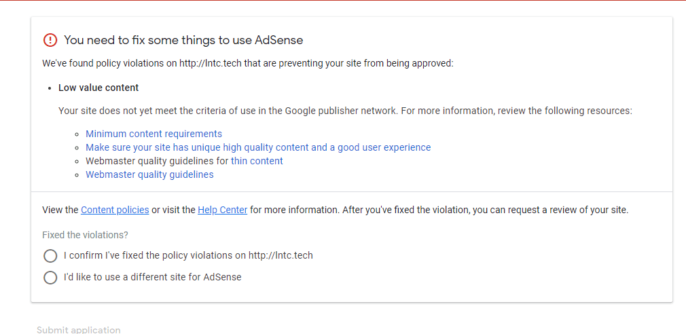686x334 pixels.
Task: Click the 'You need to fix some things' heading
Action: click(183, 40)
